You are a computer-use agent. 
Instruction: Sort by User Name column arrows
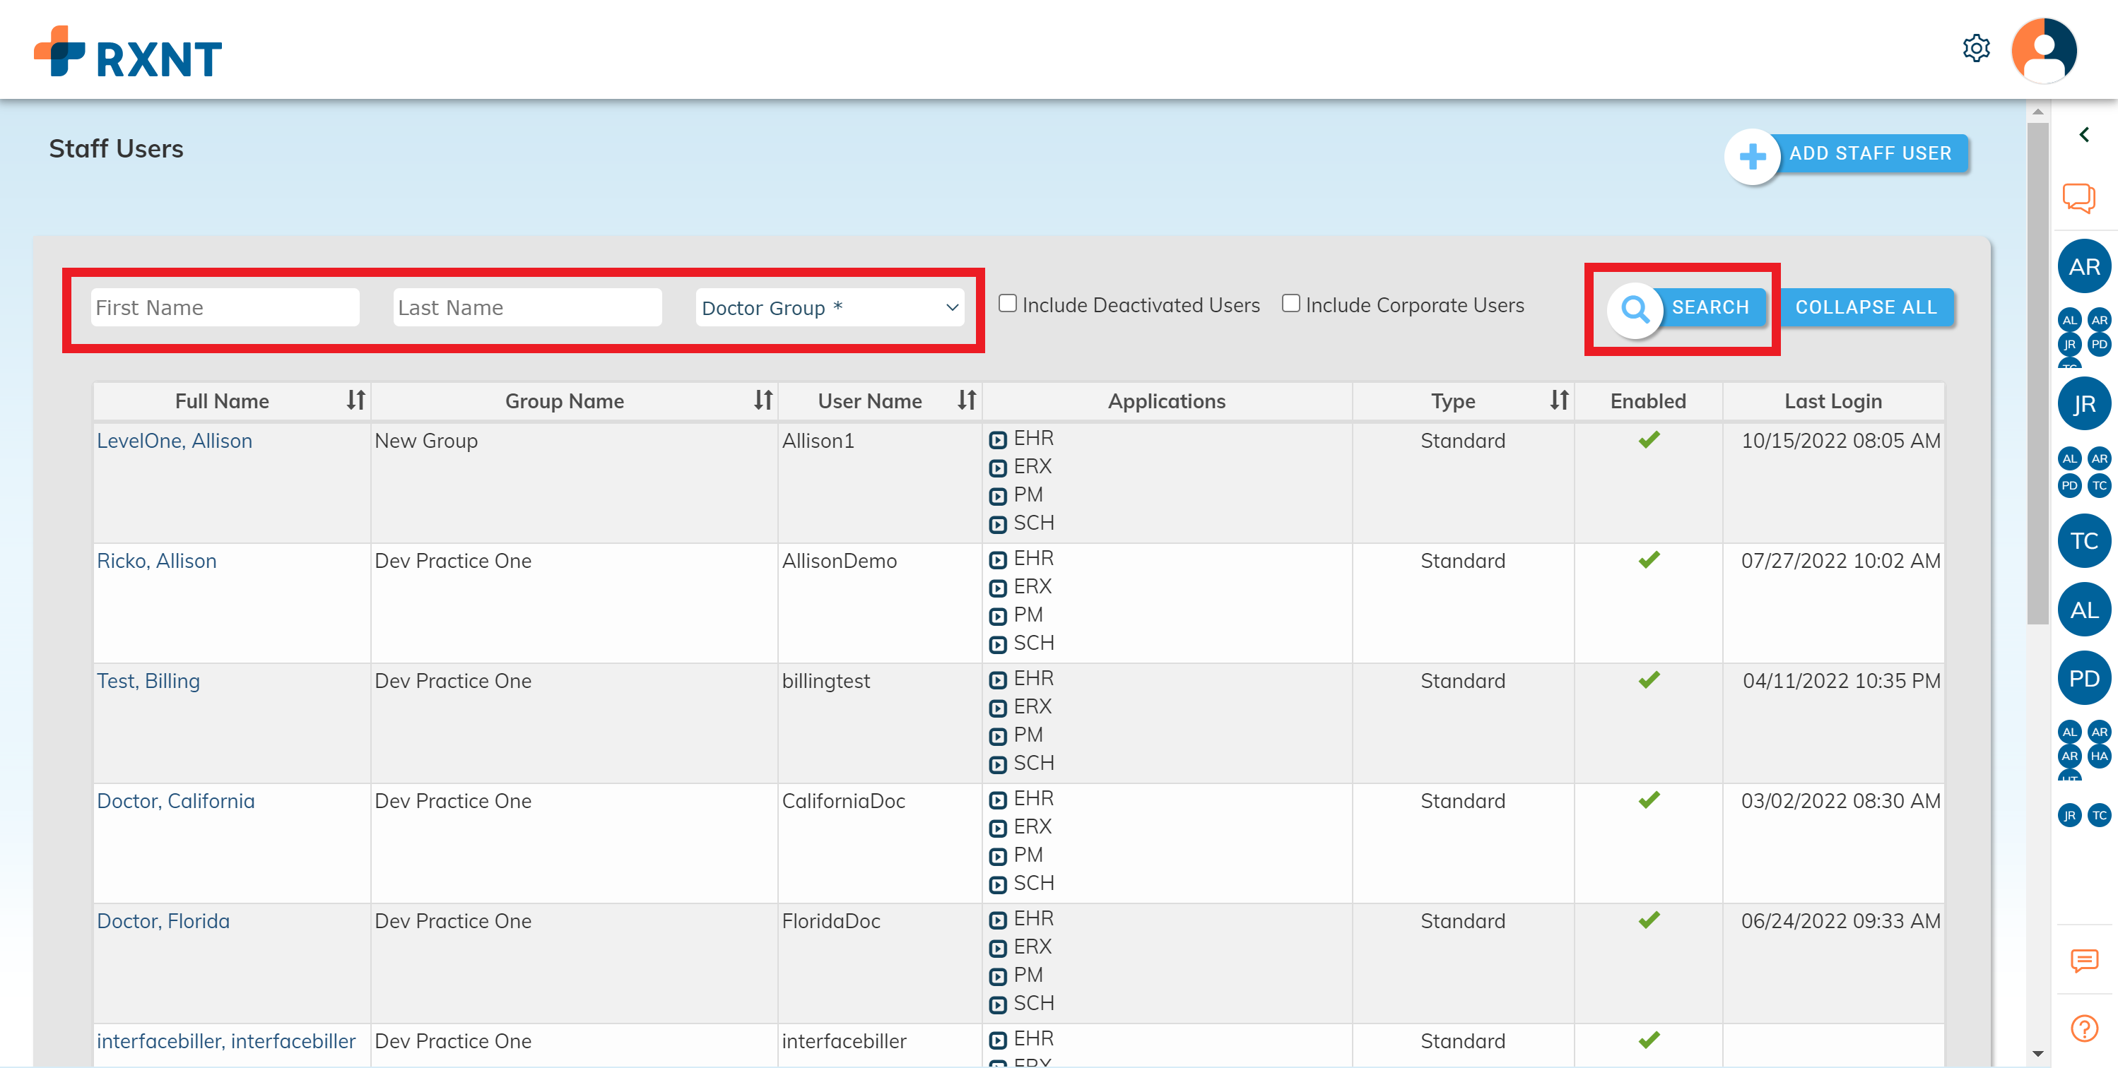(966, 400)
